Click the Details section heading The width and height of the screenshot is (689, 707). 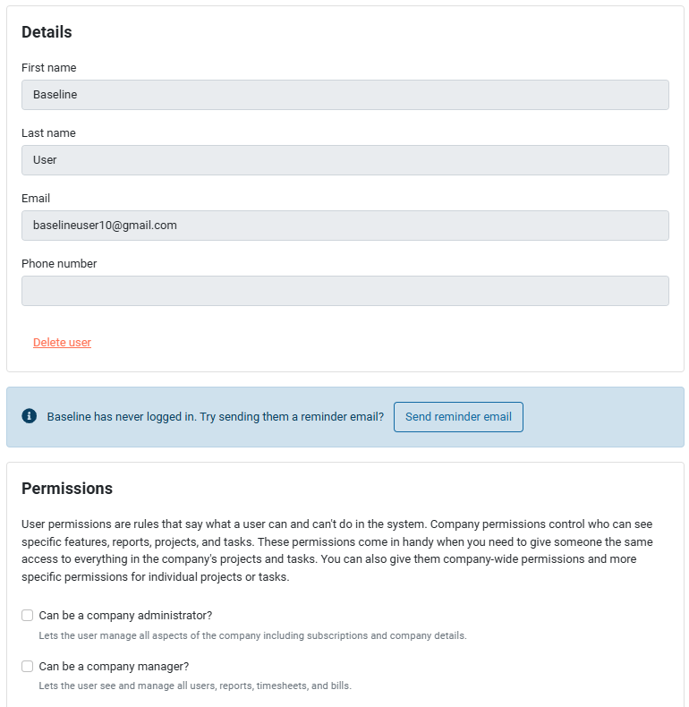47,32
